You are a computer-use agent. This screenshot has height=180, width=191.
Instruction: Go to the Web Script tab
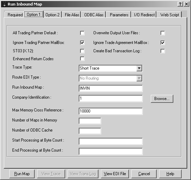(x=170, y=15)
